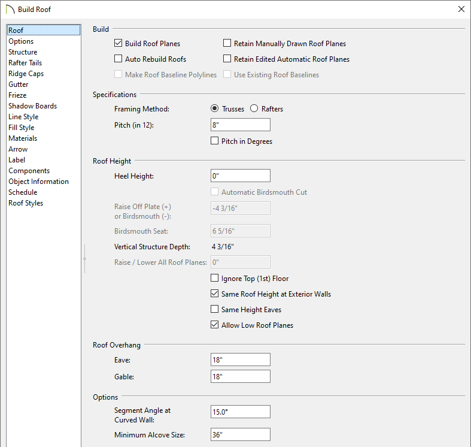Open the Roof Styles panel
The image size is (471, 447).
click(26, 203)
